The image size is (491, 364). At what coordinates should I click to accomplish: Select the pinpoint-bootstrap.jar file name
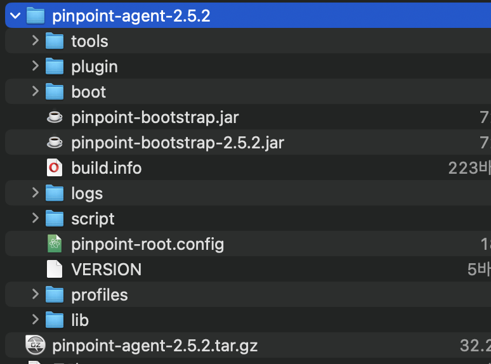pos(155,118)
